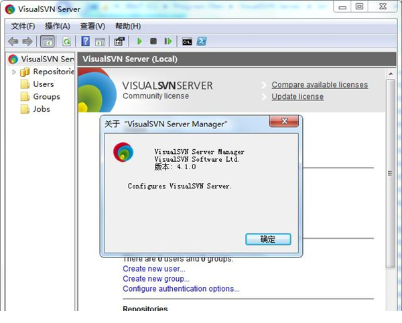This screenshot has width=402, height=323.
Task: Open the command prompt toolbar icon
Action: coord(187,41)
